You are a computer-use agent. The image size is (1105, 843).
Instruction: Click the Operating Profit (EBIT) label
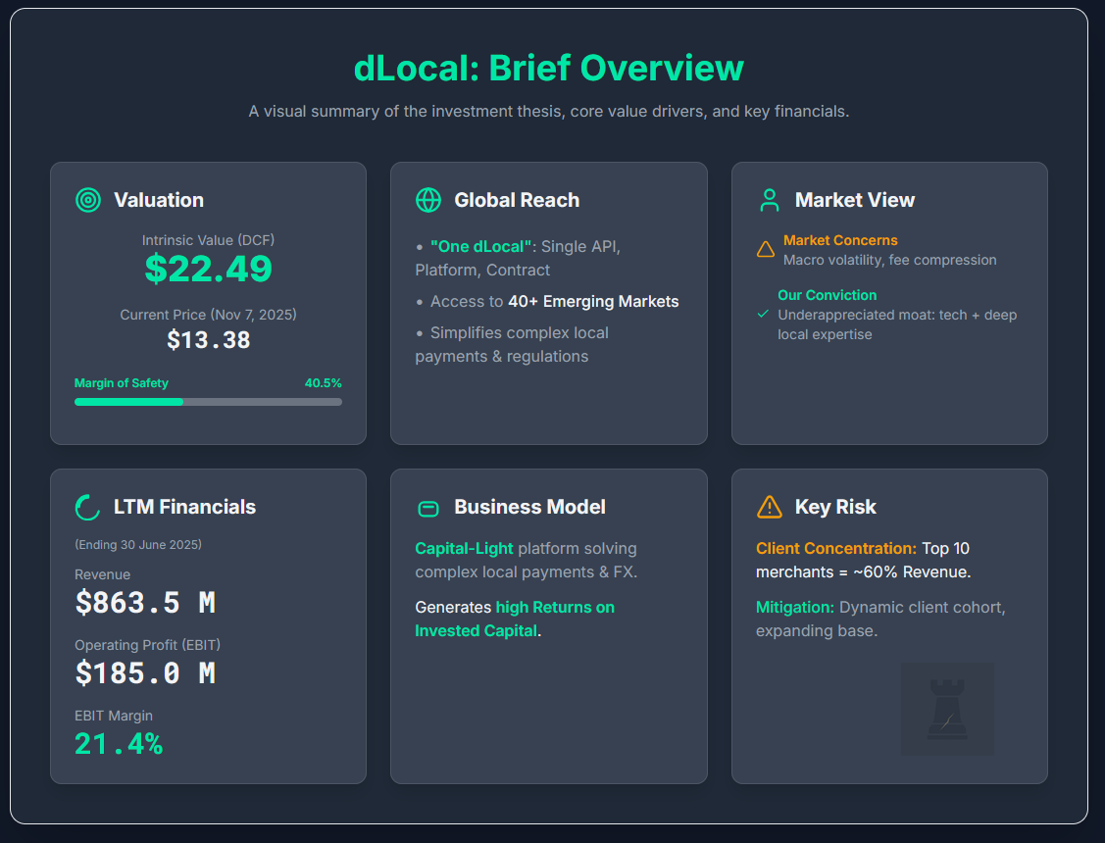147,645
